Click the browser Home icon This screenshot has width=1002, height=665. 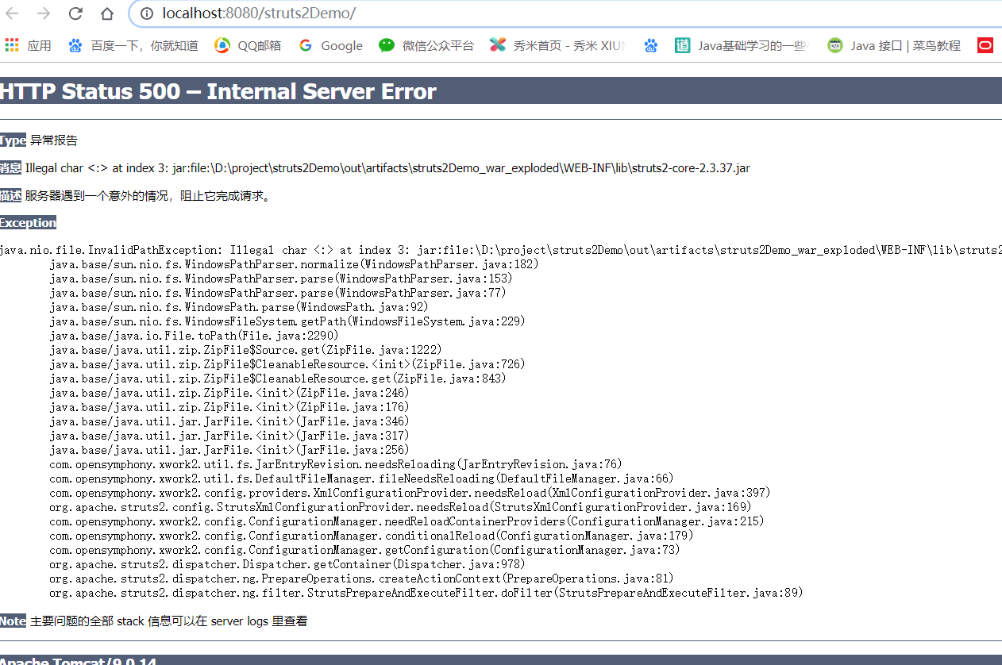[107, 13]
